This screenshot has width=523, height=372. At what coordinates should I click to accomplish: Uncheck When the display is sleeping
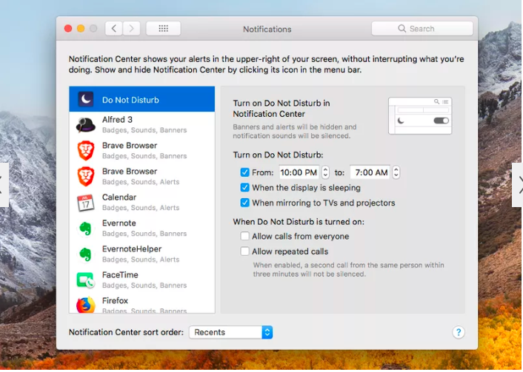click(244, 188)
